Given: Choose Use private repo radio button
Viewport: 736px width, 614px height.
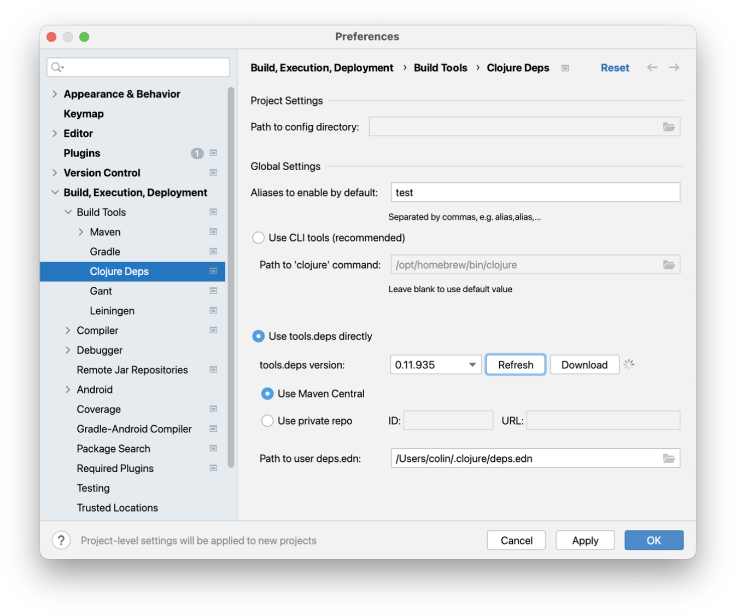Looking at the screenshot, I should click(267, 421).
